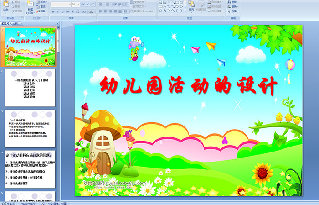Open the Columns dropdown in paragraph group

click(126, 11)
